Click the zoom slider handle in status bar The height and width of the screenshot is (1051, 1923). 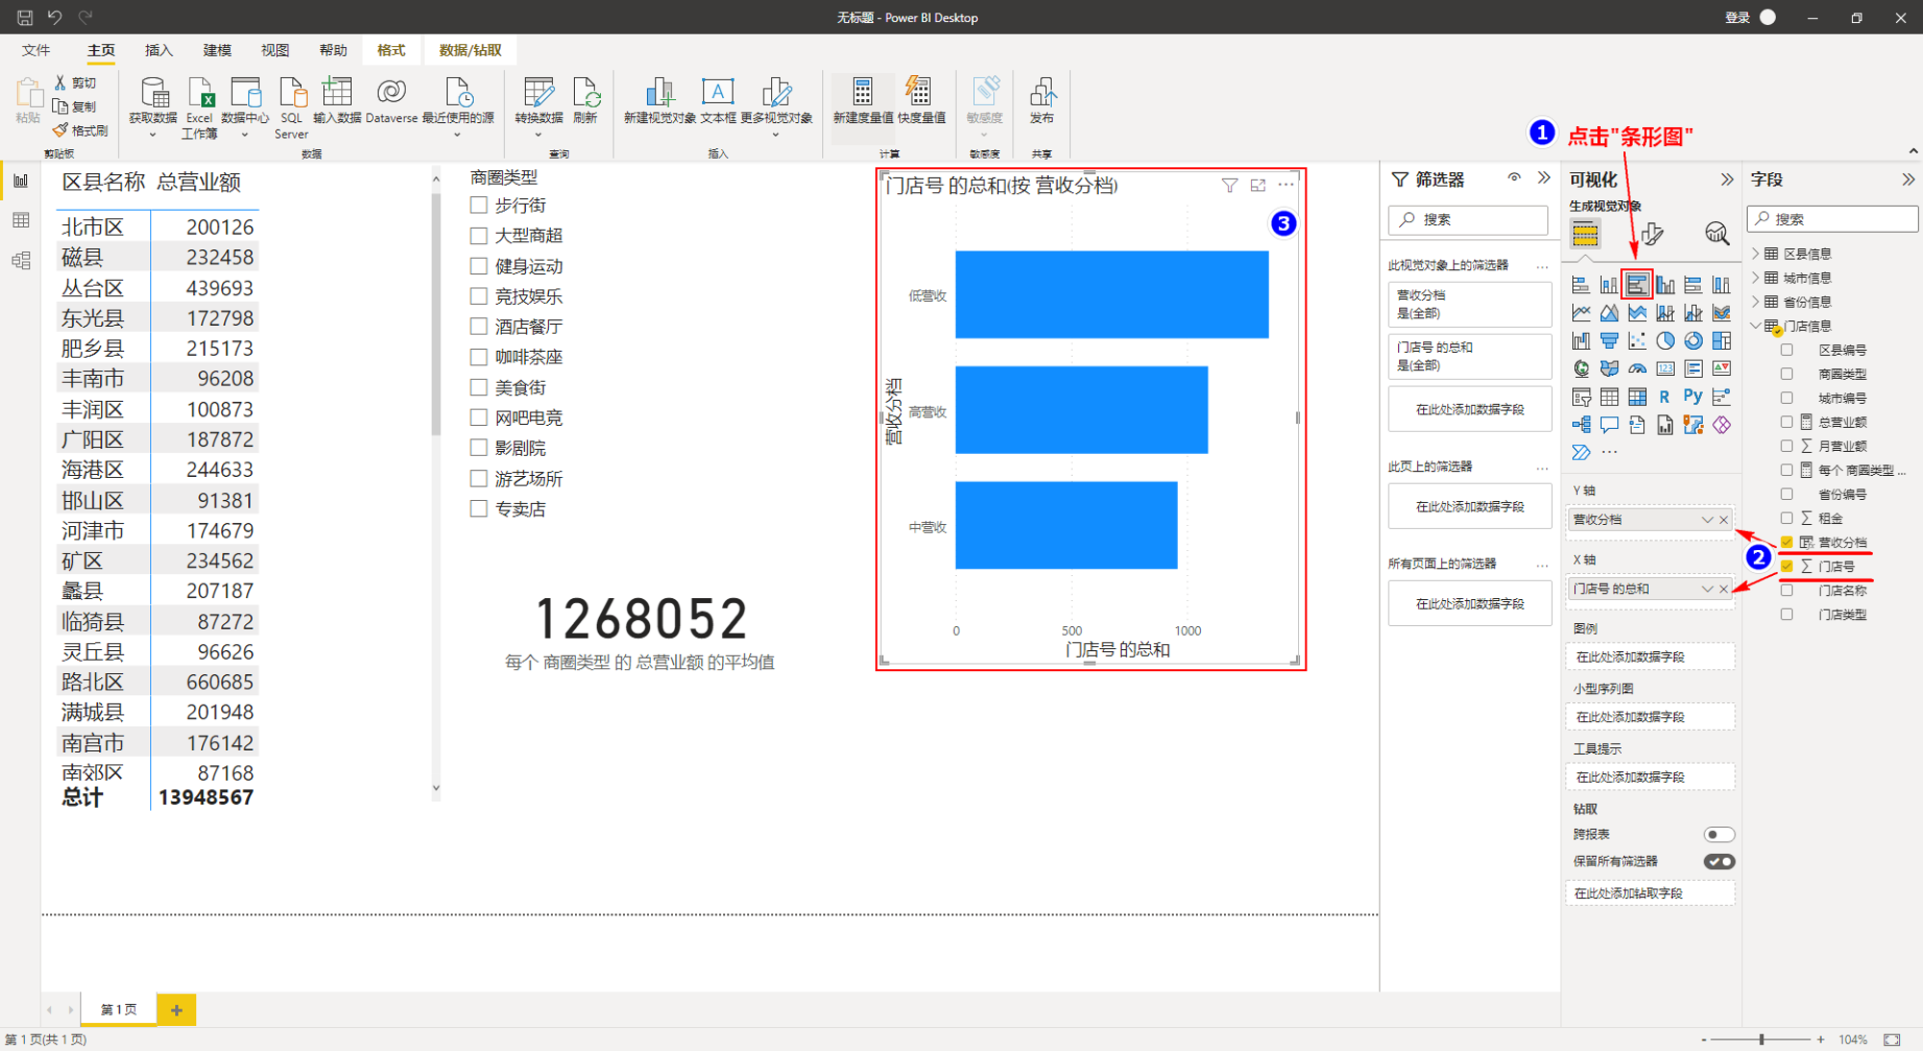[x=1761, y=1039]
